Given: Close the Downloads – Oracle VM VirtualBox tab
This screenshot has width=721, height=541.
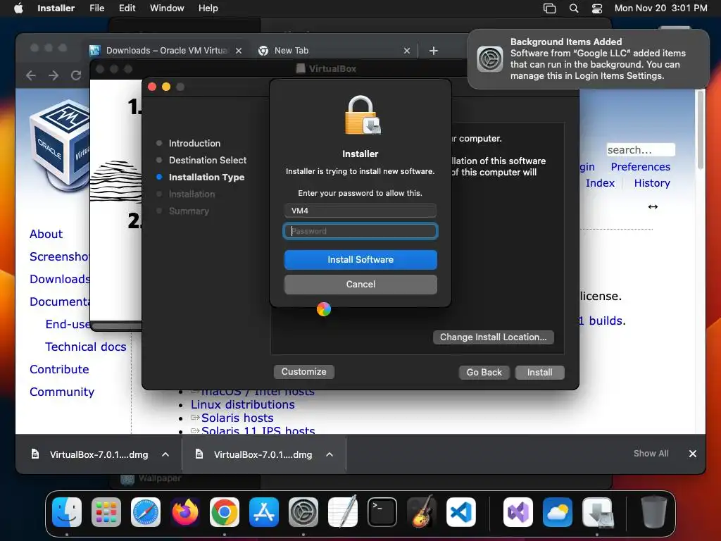Looking at the screenshot, I should click(x=239, y=51).
